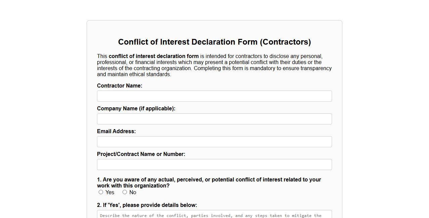Click the No option label text
The width and height of the screenshot is (429, 218).
point(133,192)
